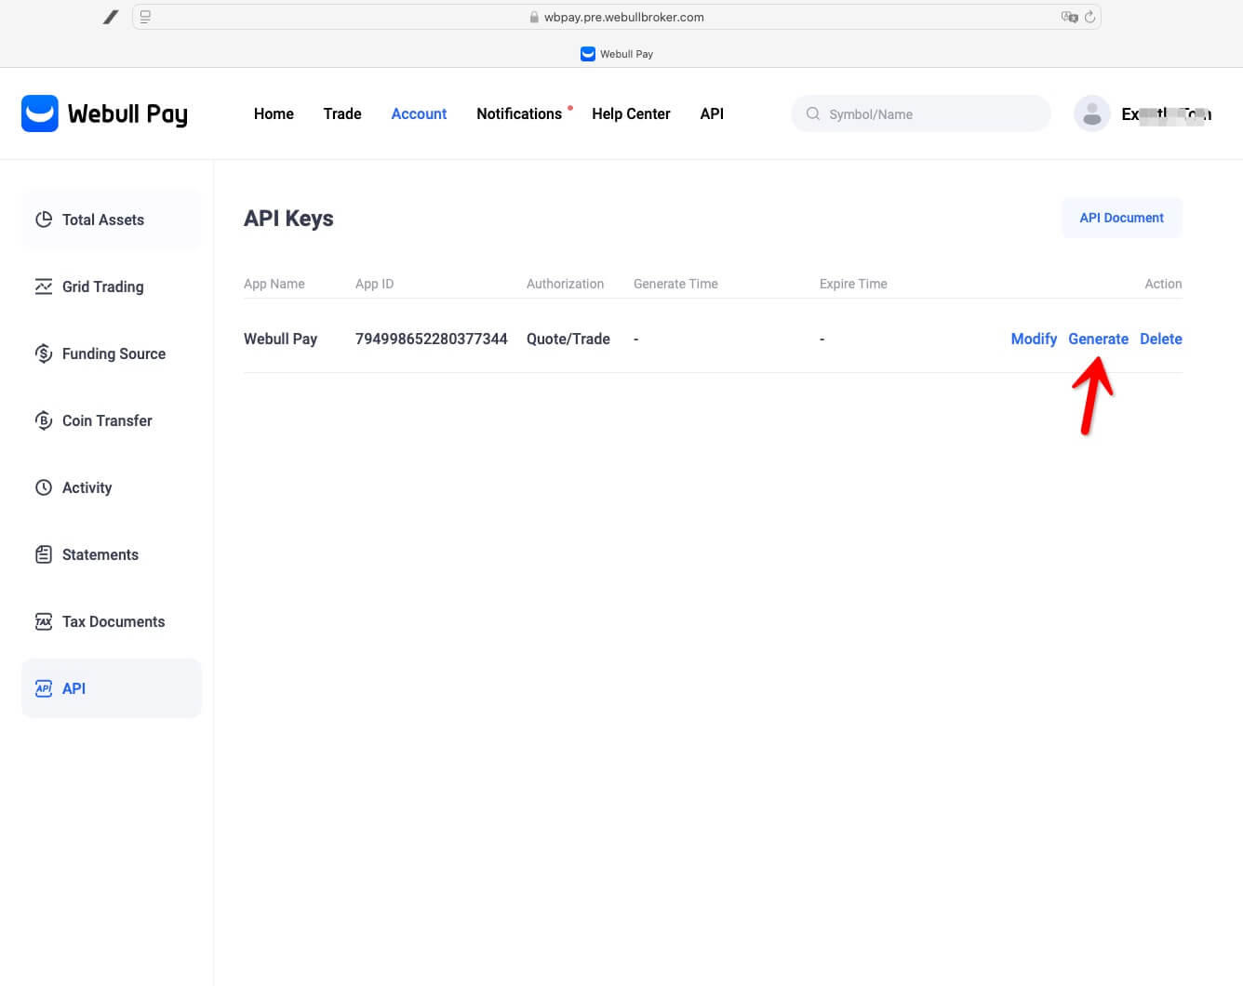1243x986 pixels.
Task: Click the API Keys page heading
Action: (x=288, y=219)
